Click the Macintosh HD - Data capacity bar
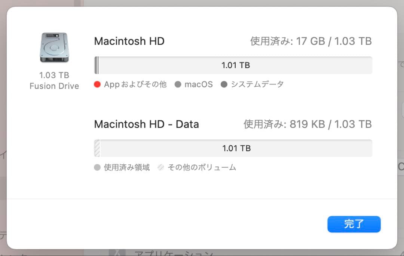This screenshot has height=256, width=404. [233, 148]
